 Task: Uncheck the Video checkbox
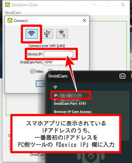click(32, 71)
